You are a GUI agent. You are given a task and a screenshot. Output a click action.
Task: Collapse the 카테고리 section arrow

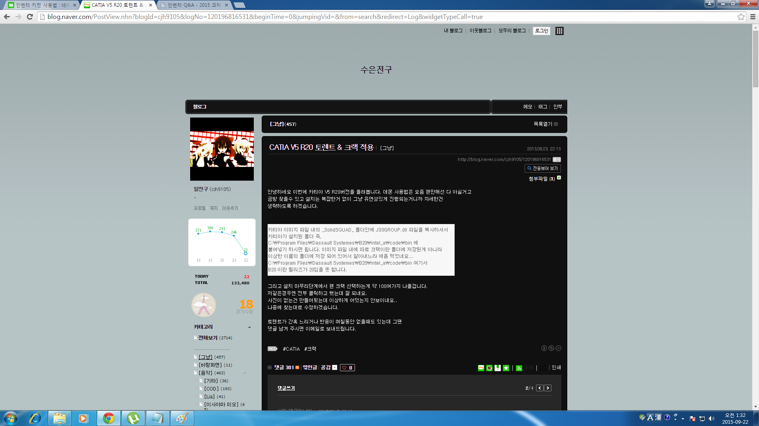point(249,327)
